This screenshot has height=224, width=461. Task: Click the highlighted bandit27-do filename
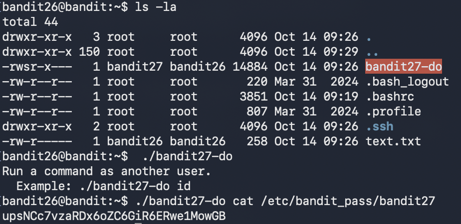coord(404,67)
